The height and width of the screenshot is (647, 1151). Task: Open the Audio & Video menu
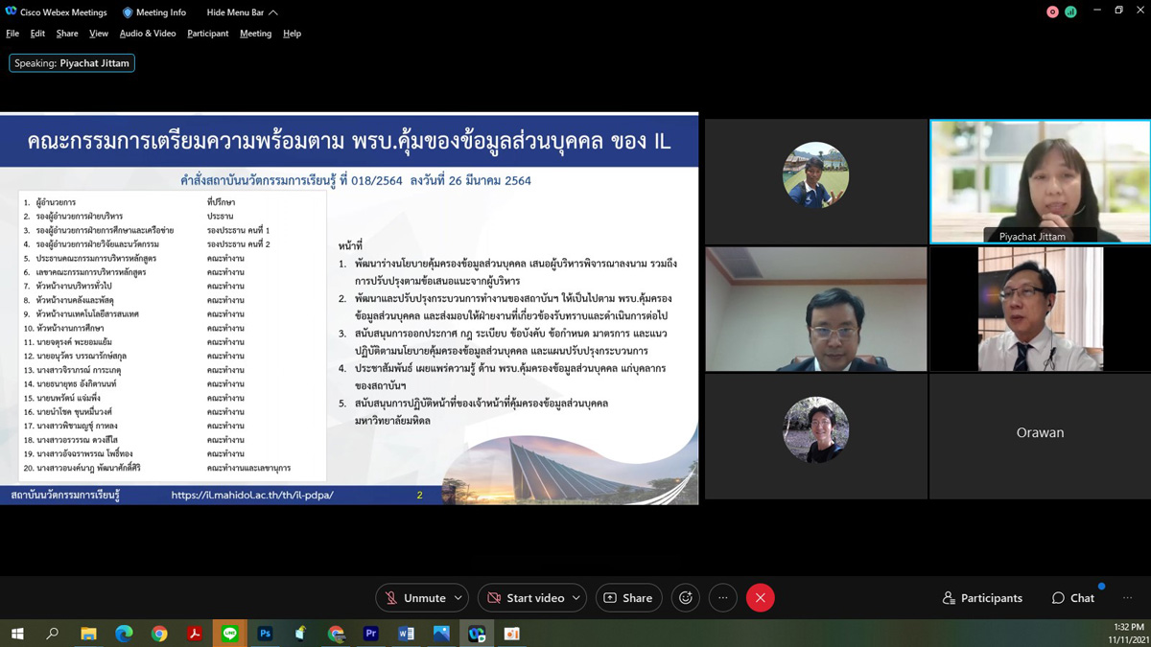tap(148, 34)
